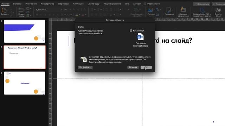225x126 pixels.
Task: Pick the font color swatch
Action: point(83,15)
